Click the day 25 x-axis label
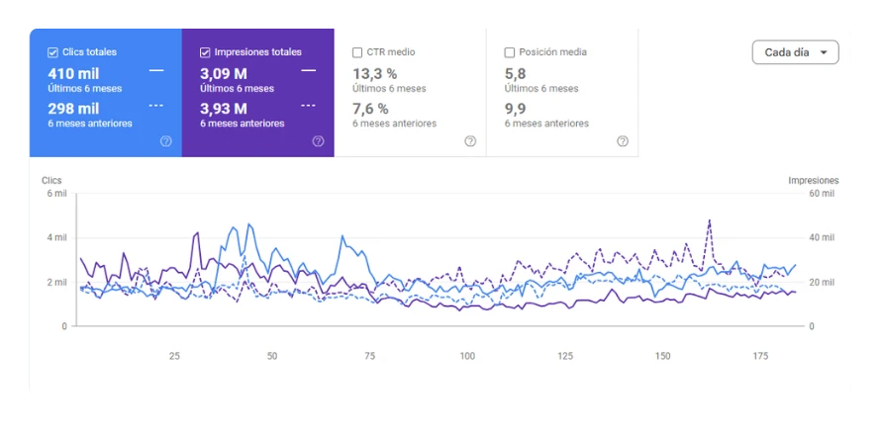The image size is (883, 433). [x=174, y=356]
